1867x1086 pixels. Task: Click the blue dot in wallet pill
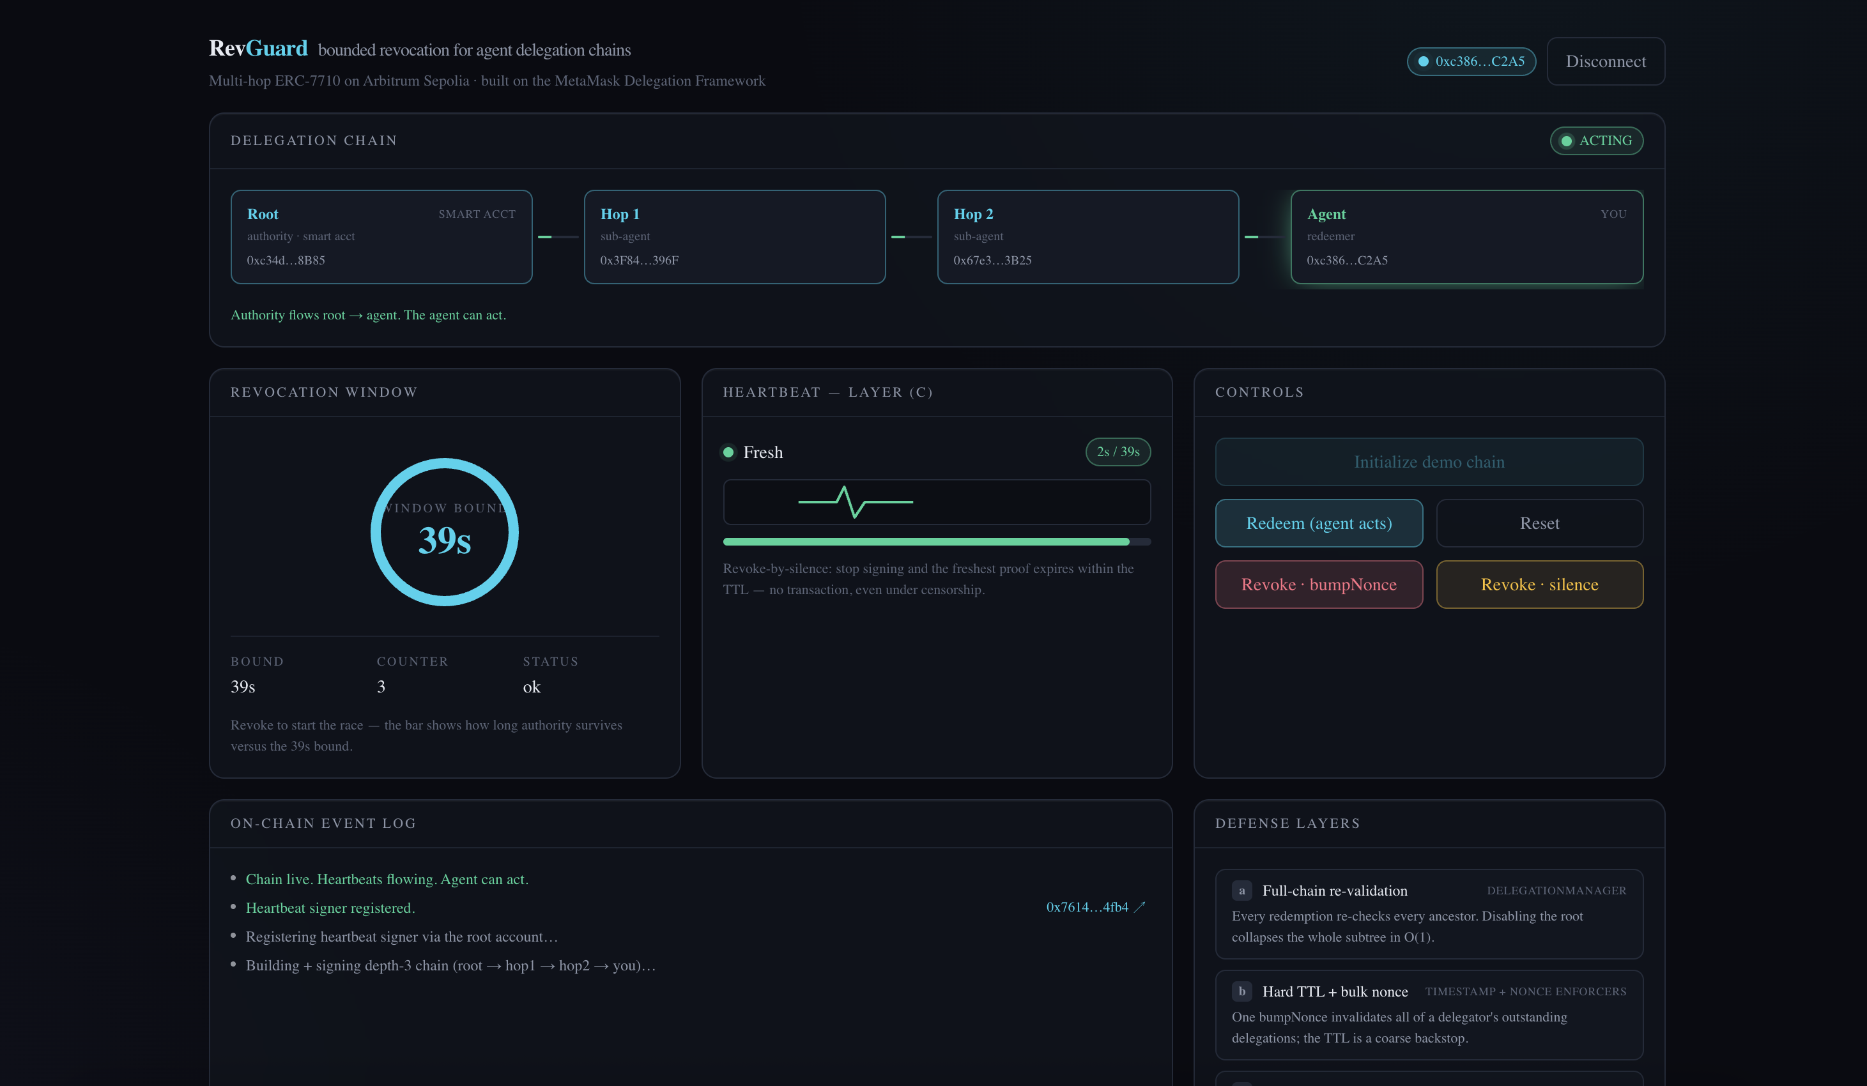click(x=1423, y=61)
